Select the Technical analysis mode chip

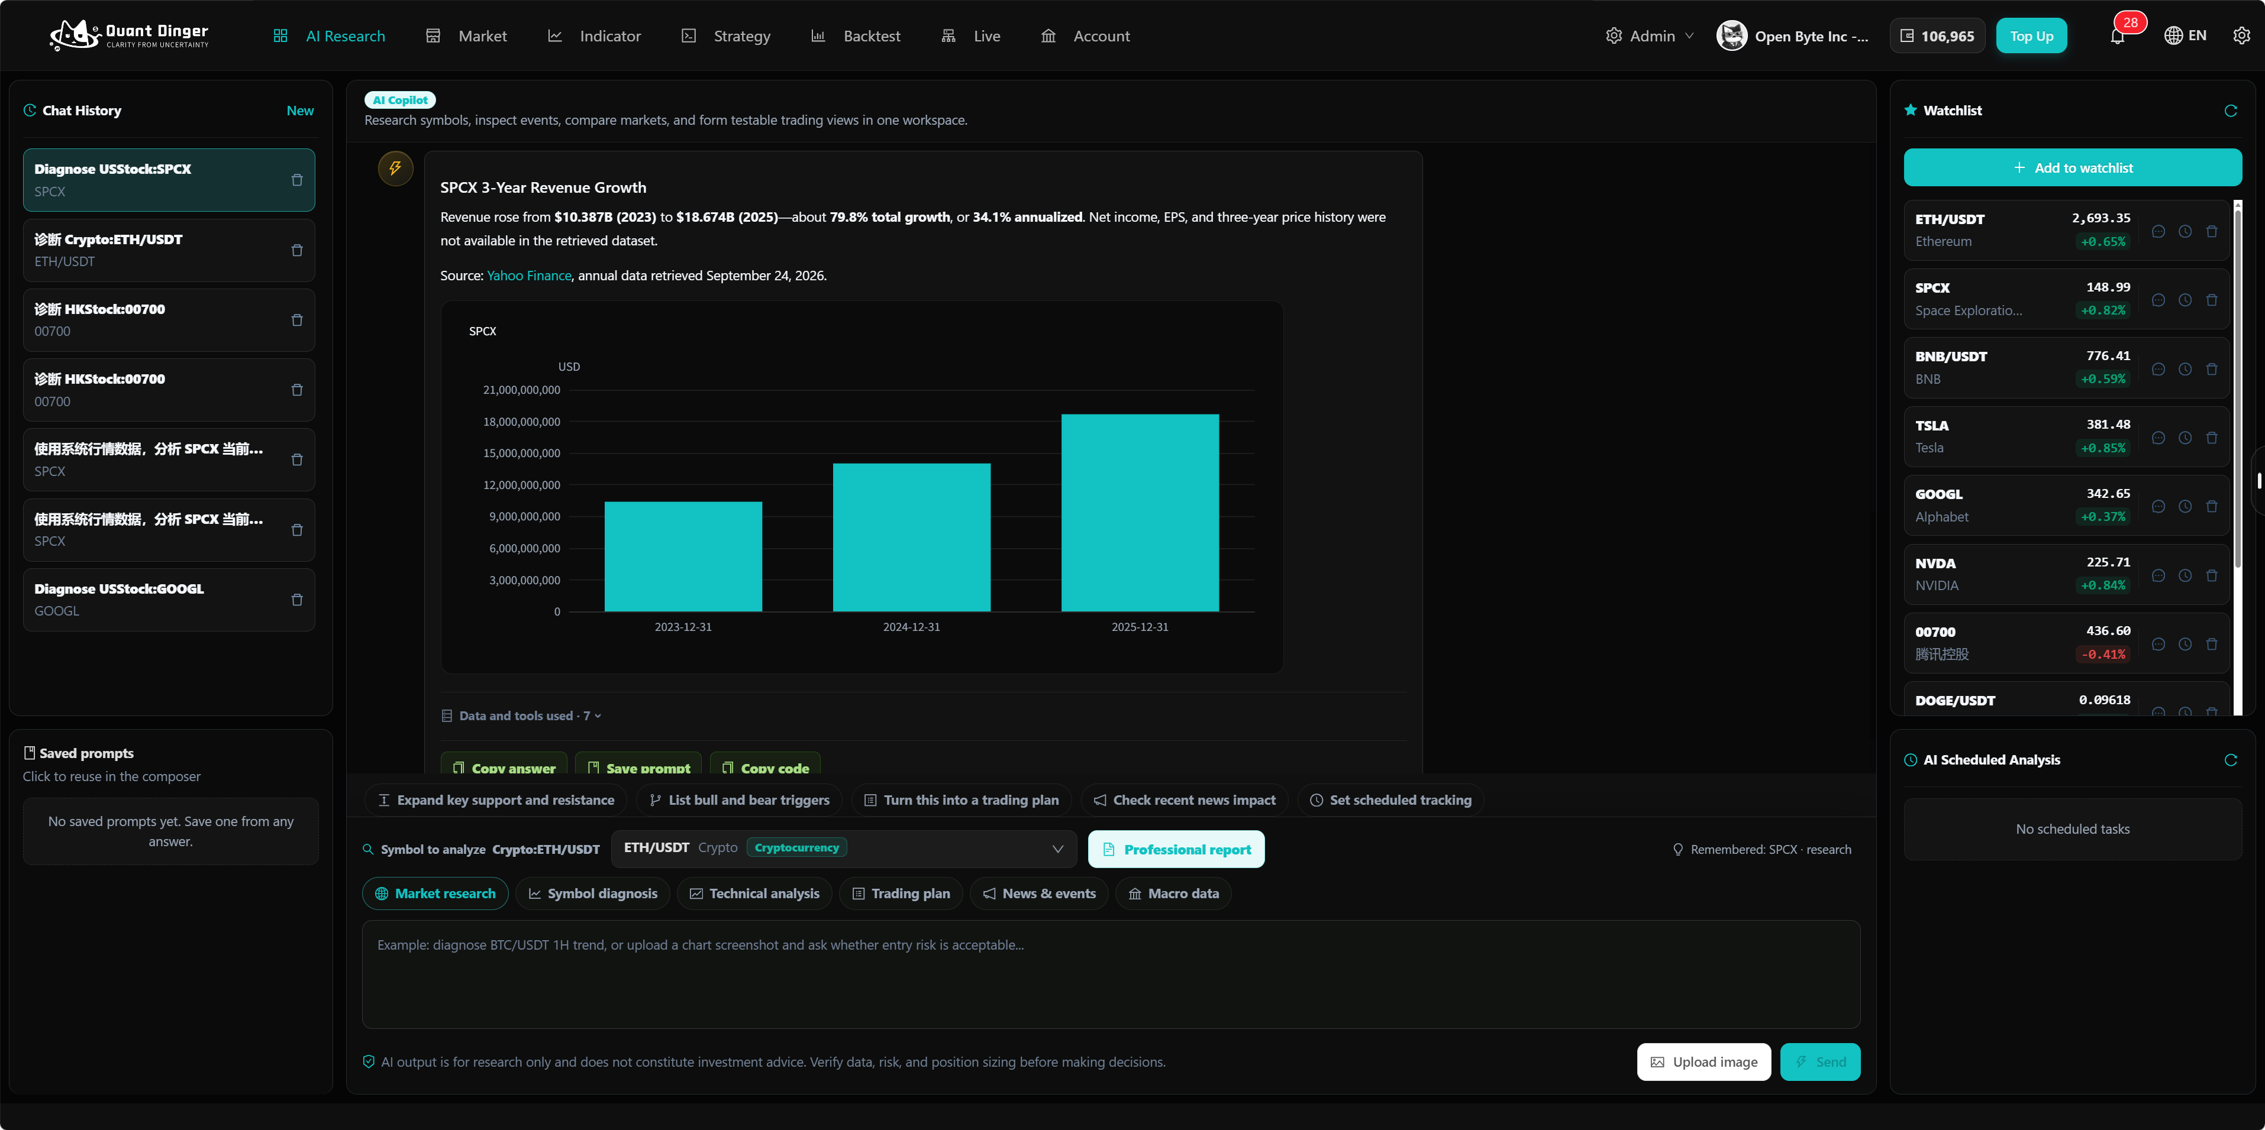754,893
